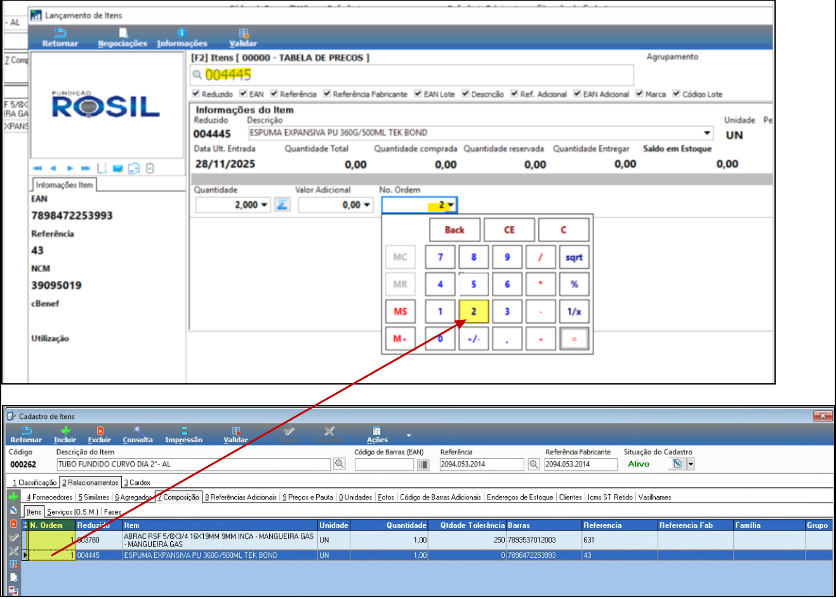
Task: Toggle the Marca checkbox
Action: [640, 93]
